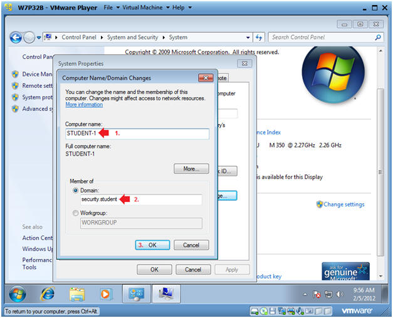Click the Change settings shield icon
The height and width of the screenshot is (318, 393).
(320, 204)
